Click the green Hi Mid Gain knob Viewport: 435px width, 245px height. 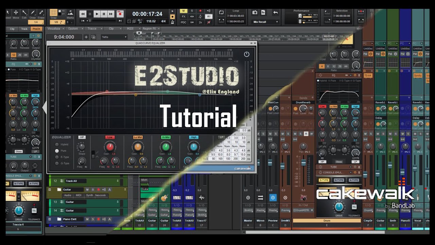click(166, 147)
